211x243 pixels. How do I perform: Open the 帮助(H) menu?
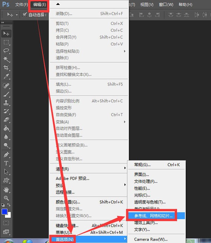(185, 5)
